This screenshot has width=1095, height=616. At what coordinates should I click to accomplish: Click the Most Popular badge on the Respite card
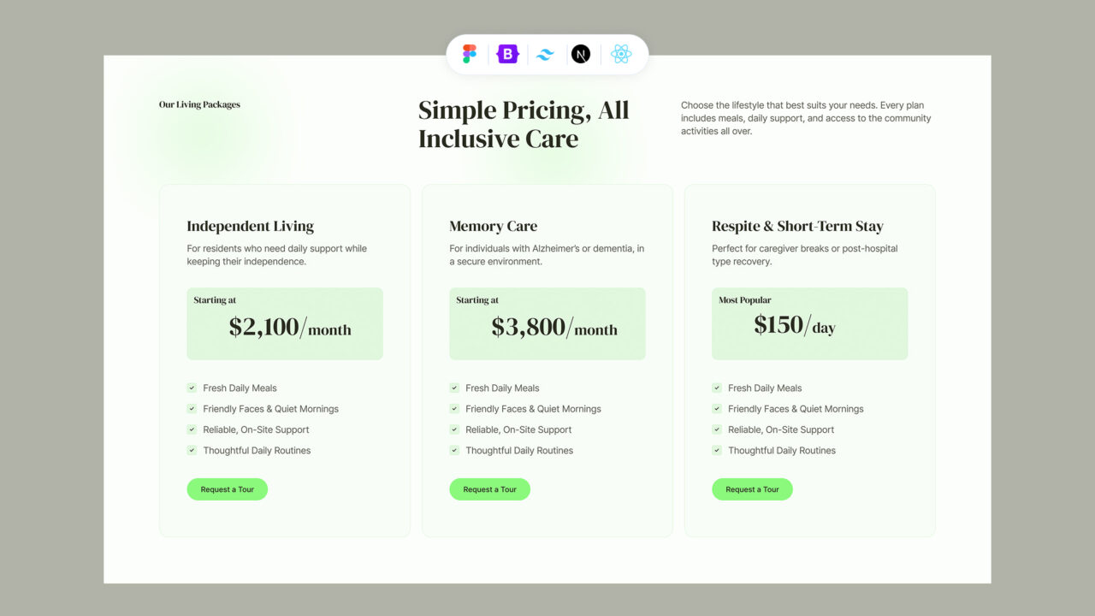point(743,300)
